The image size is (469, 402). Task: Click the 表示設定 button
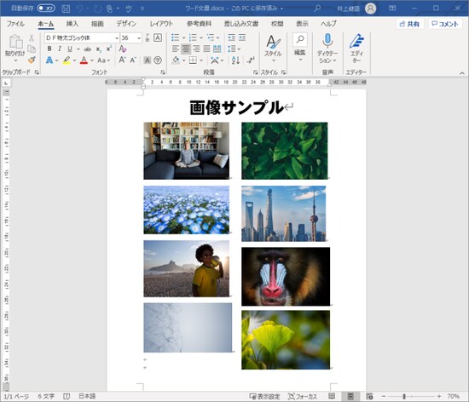point(264,396)
